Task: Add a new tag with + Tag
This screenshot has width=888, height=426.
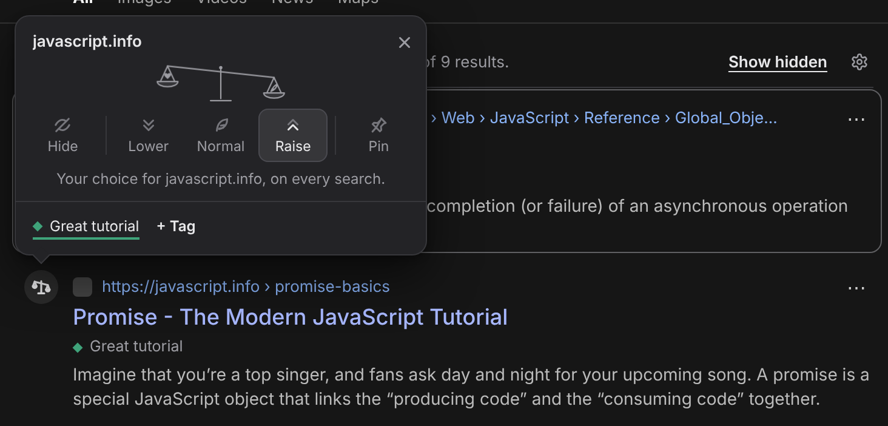Action: (x=176, y=226)
